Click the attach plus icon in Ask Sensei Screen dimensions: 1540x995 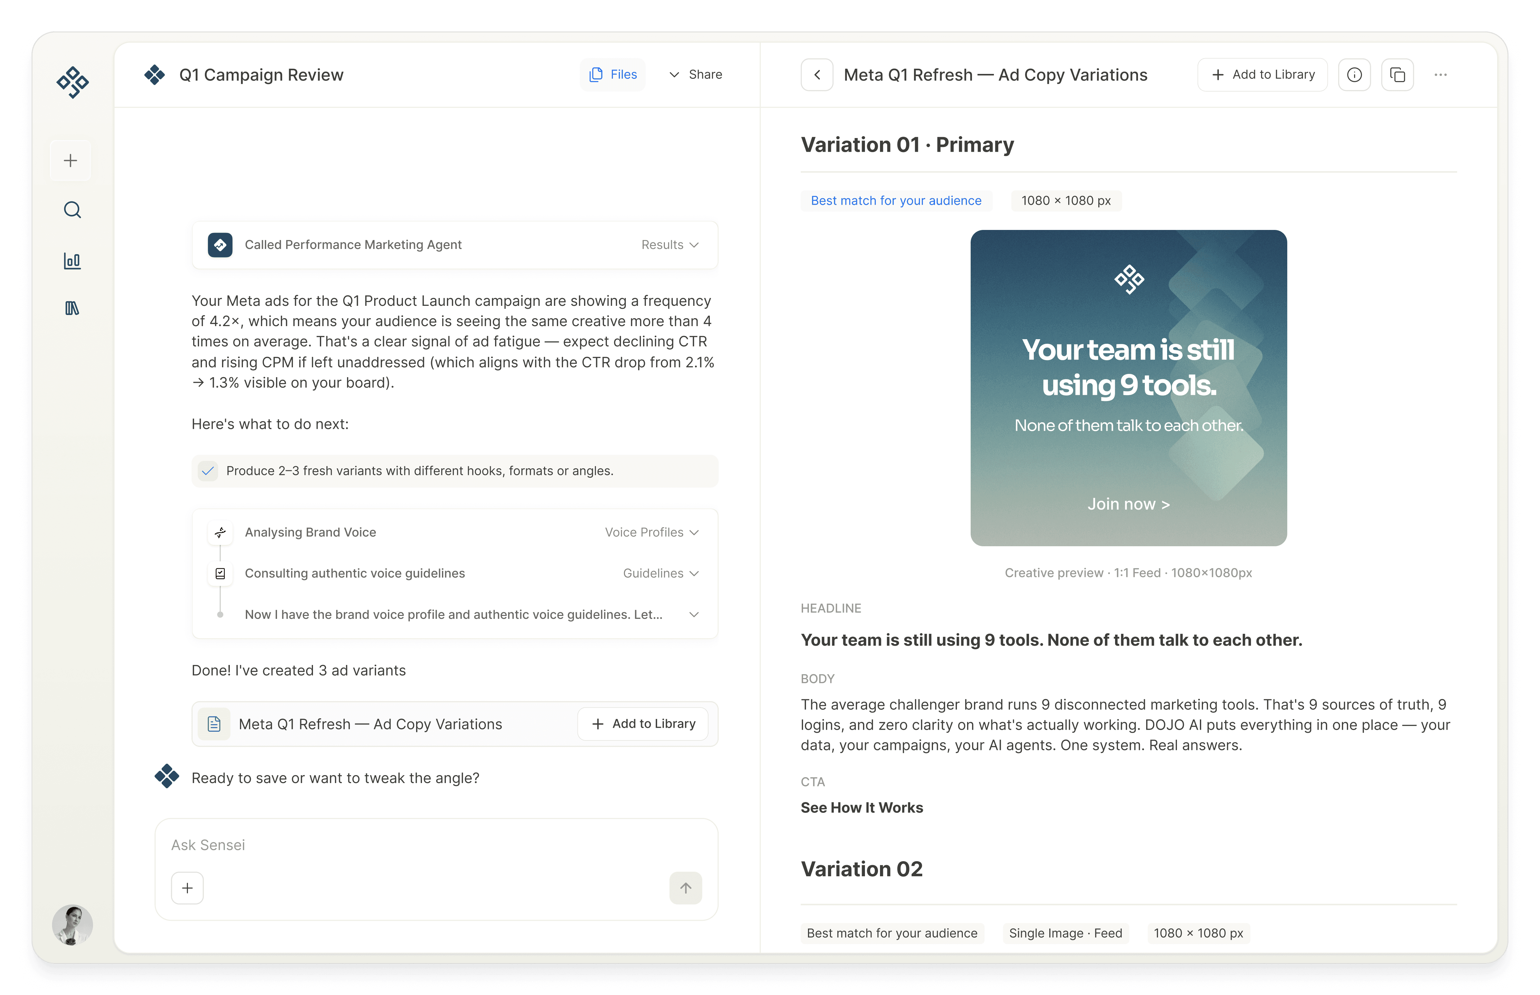tap(187, 888)
